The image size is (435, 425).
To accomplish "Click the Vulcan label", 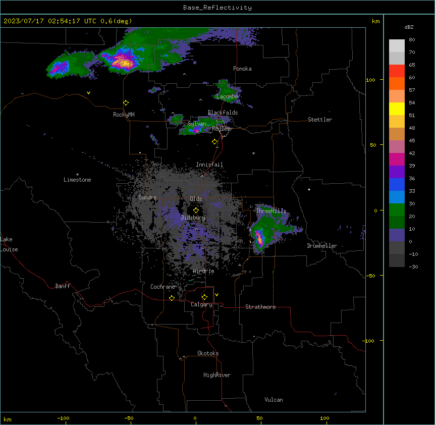I will tap(274, 400).
